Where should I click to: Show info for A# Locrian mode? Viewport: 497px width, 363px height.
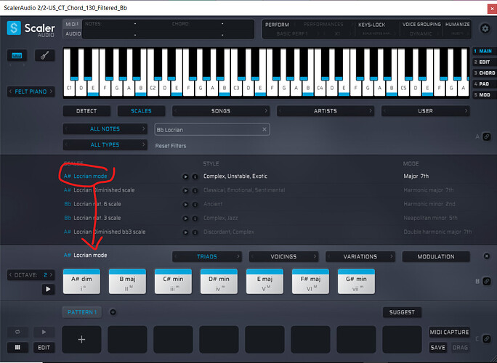(195, 176)
